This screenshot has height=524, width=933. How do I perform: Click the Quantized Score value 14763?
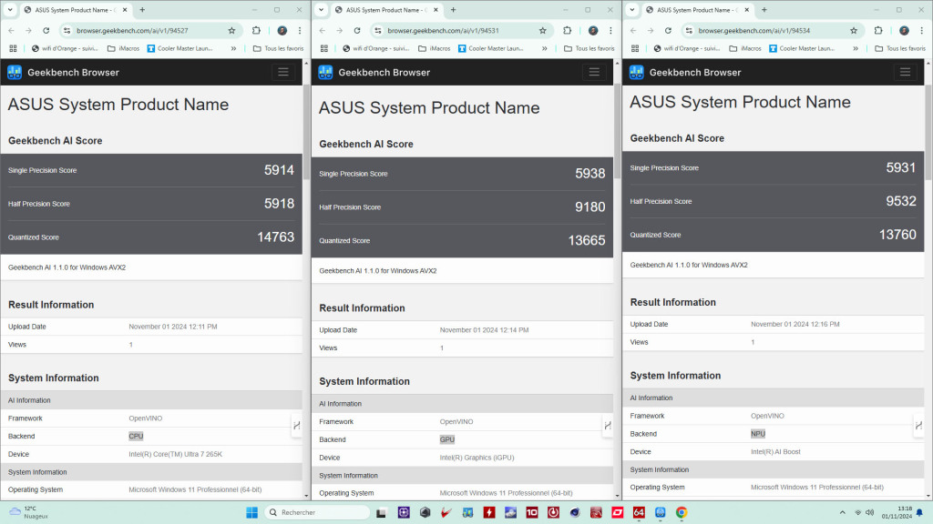(275, 237)
